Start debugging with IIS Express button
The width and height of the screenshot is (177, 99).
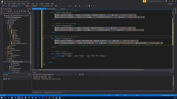pyautogui.click(x=46, y=6)
